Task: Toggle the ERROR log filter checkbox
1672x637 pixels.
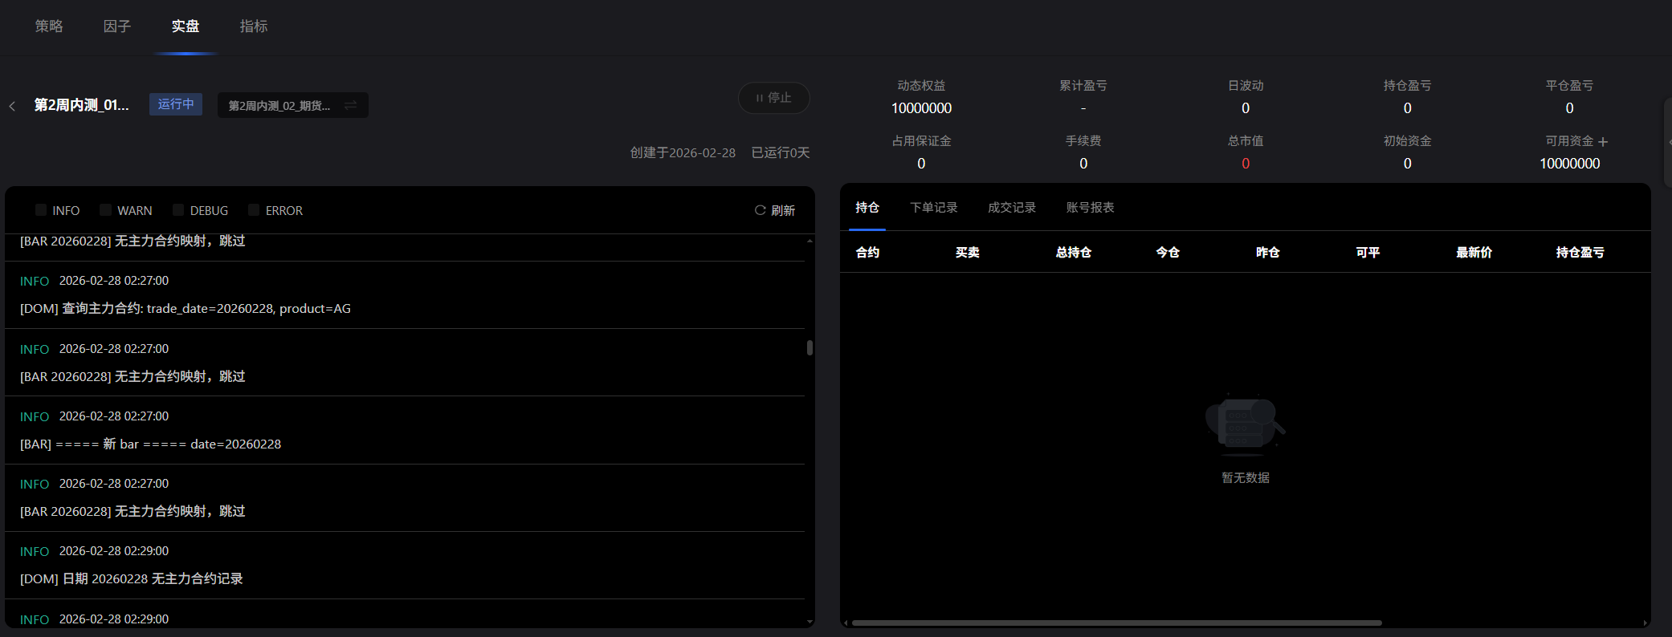Action: click(254, 210)
